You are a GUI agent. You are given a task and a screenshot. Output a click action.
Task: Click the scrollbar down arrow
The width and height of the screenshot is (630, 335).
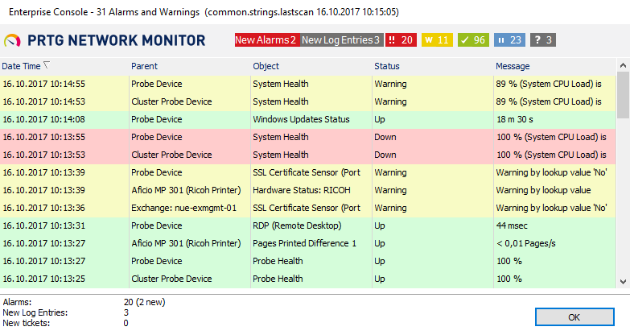[x=623, y=281]
